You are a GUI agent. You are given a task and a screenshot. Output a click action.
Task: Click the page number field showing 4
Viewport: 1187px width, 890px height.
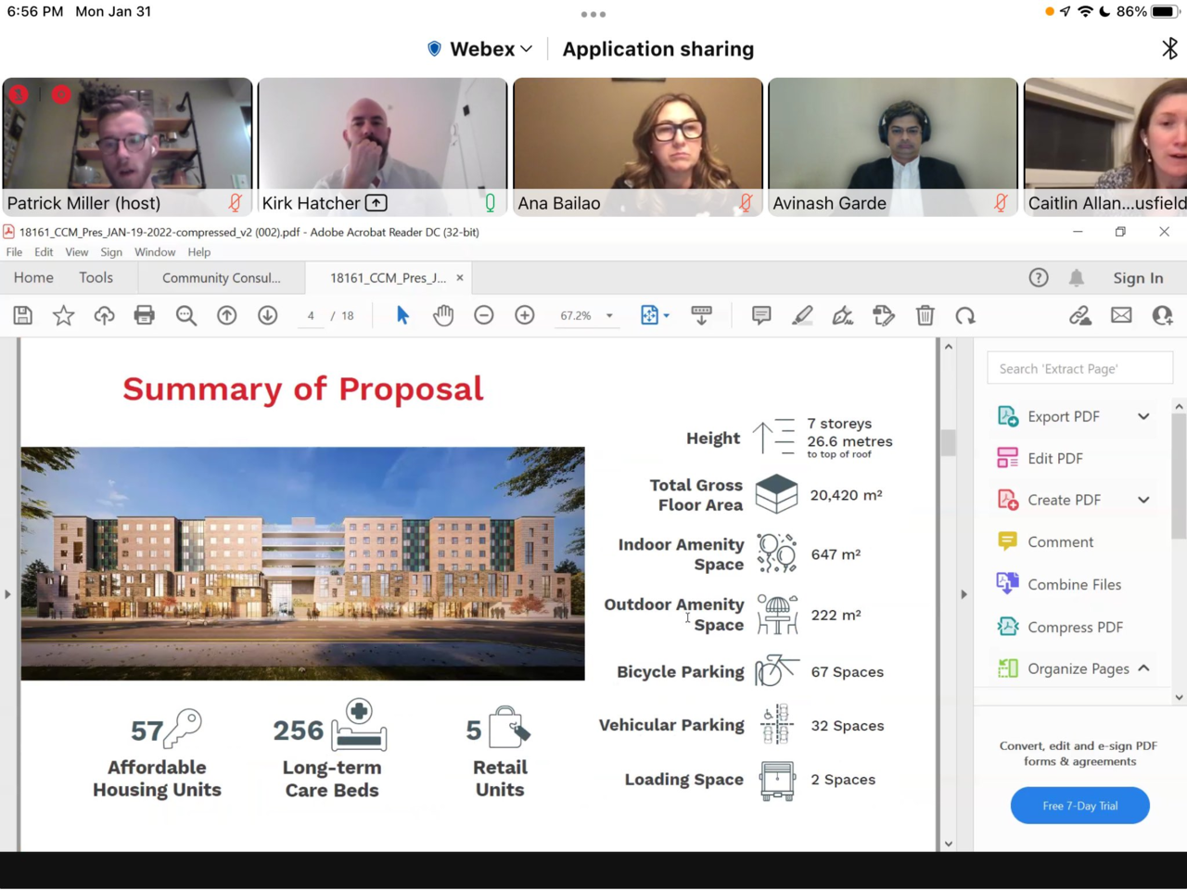[311, 315]
